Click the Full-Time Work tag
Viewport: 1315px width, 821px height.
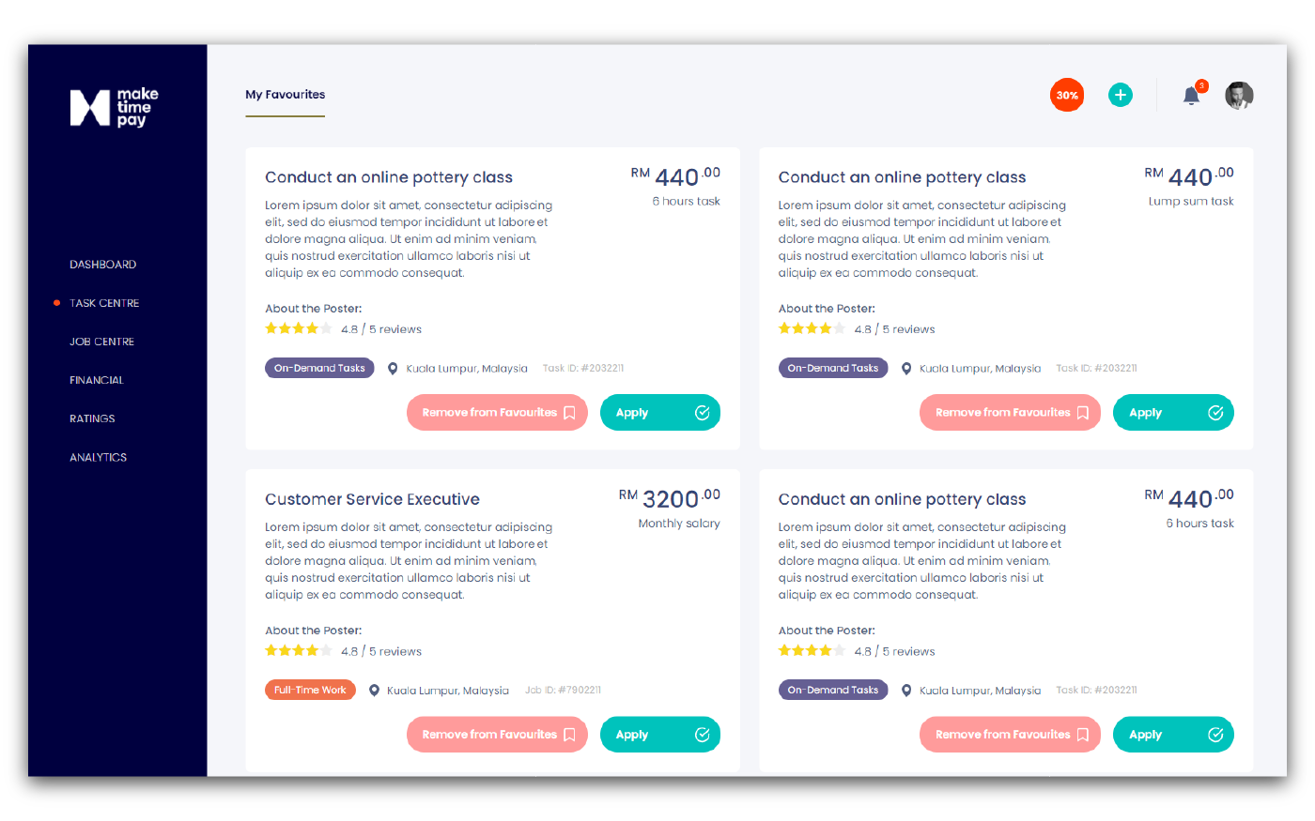(310, 690)
